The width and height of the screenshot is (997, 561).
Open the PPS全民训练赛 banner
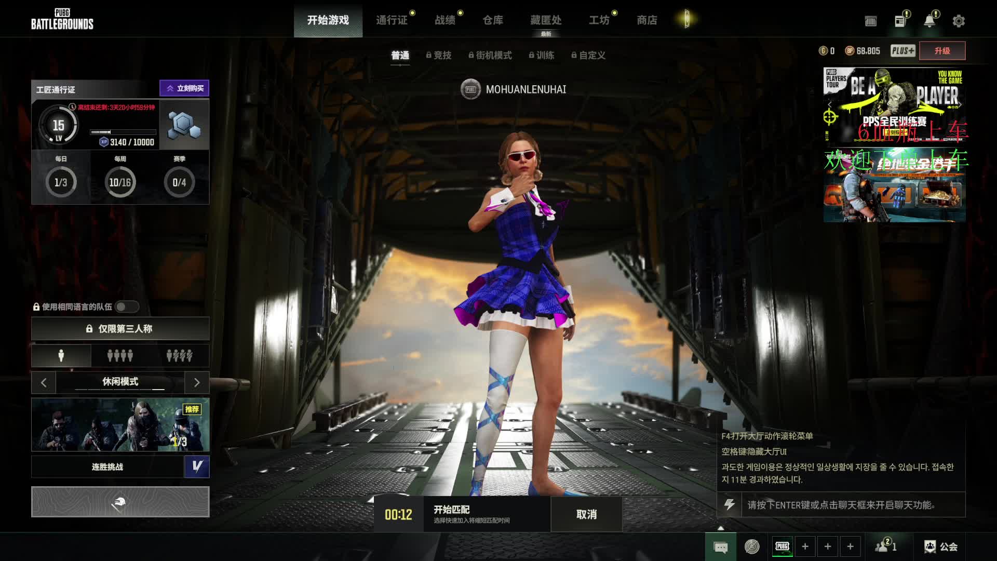point(894,105)
